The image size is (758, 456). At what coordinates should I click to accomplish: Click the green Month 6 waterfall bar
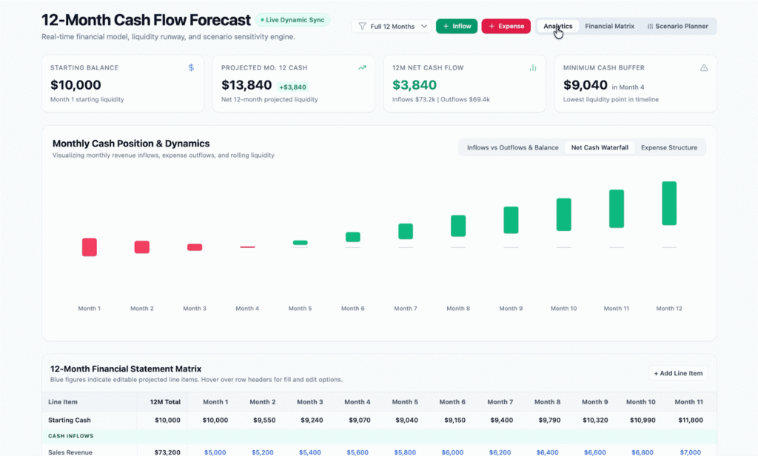coord(353,237)
